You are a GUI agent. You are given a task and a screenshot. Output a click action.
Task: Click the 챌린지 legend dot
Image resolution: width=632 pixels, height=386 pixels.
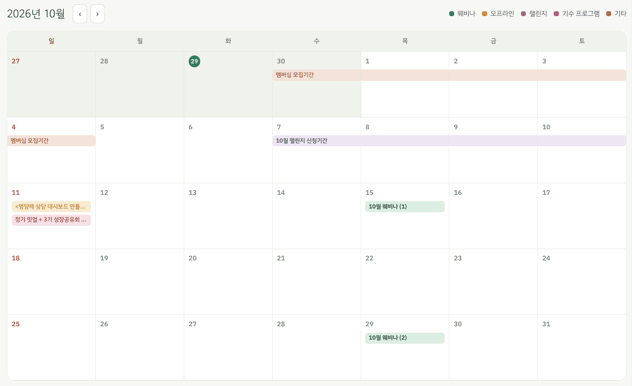pos(523,14)
